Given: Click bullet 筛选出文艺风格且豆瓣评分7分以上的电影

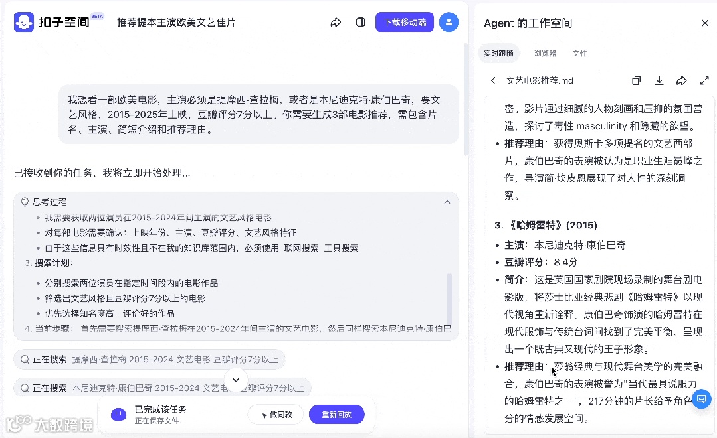Looking at the screenshot, I should (125, 298).
